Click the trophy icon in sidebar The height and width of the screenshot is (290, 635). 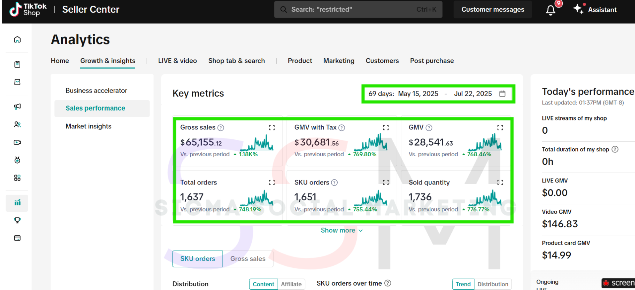(17, 220)
